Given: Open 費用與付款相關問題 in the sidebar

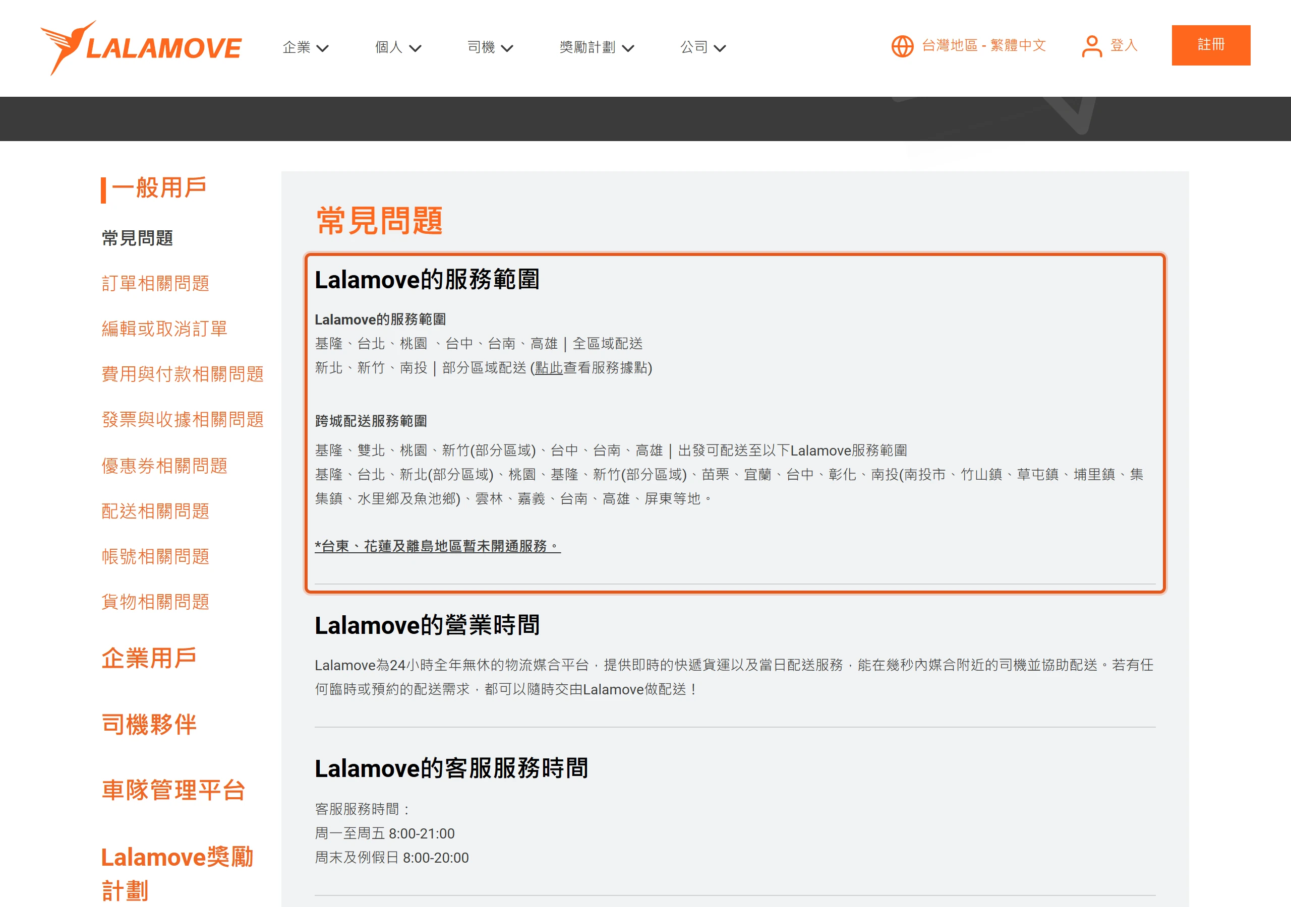Looking at the screenshot, I should [x=183, y=374].
